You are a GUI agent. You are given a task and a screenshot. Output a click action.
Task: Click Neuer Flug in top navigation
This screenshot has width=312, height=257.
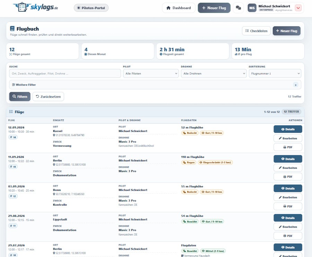click(214, 8)
